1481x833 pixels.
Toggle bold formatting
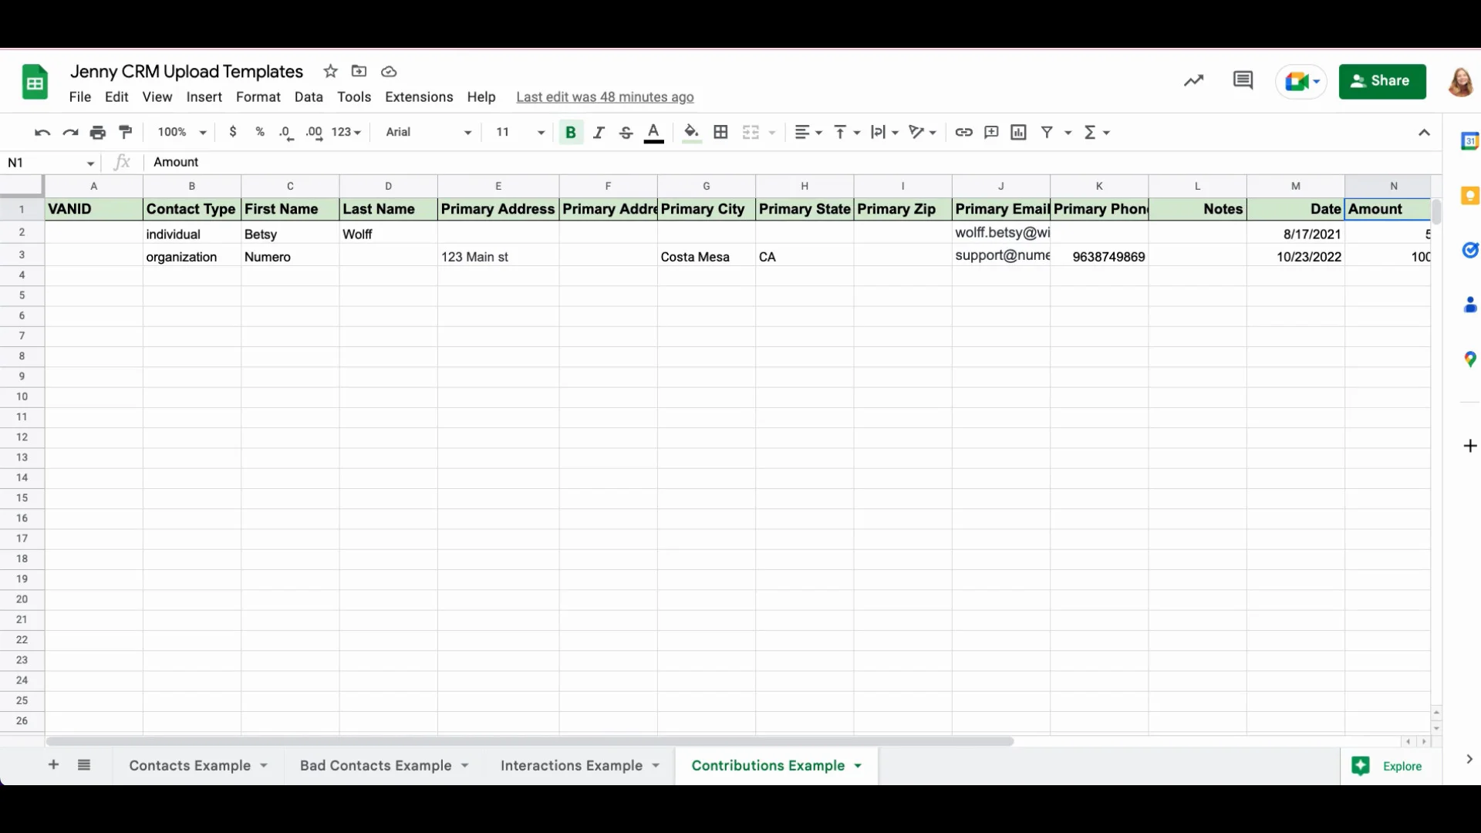(x=571, y=132)
